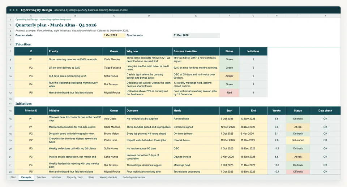Open the Initiatives sheet tab
This screenshot has height=187, width=347.
coord(56,177)
